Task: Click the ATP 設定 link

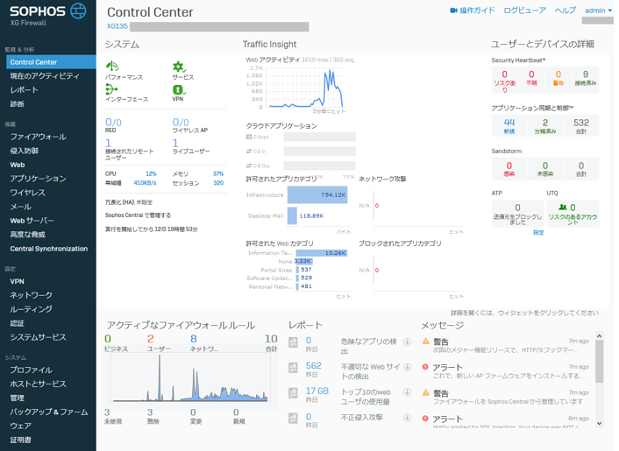Action: (538, 233)
